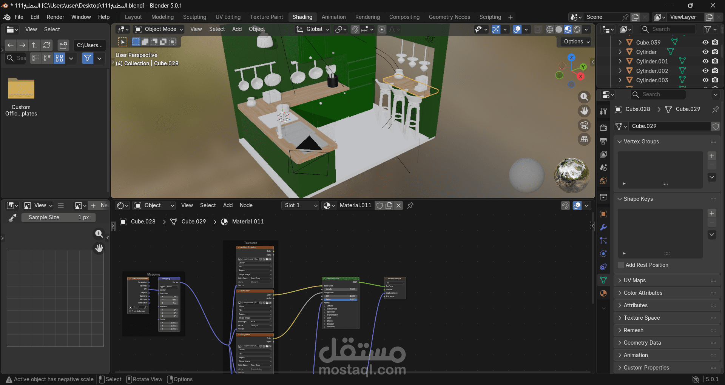
Task: Open the node editor Node menu
Action: [x=246, y=205]
